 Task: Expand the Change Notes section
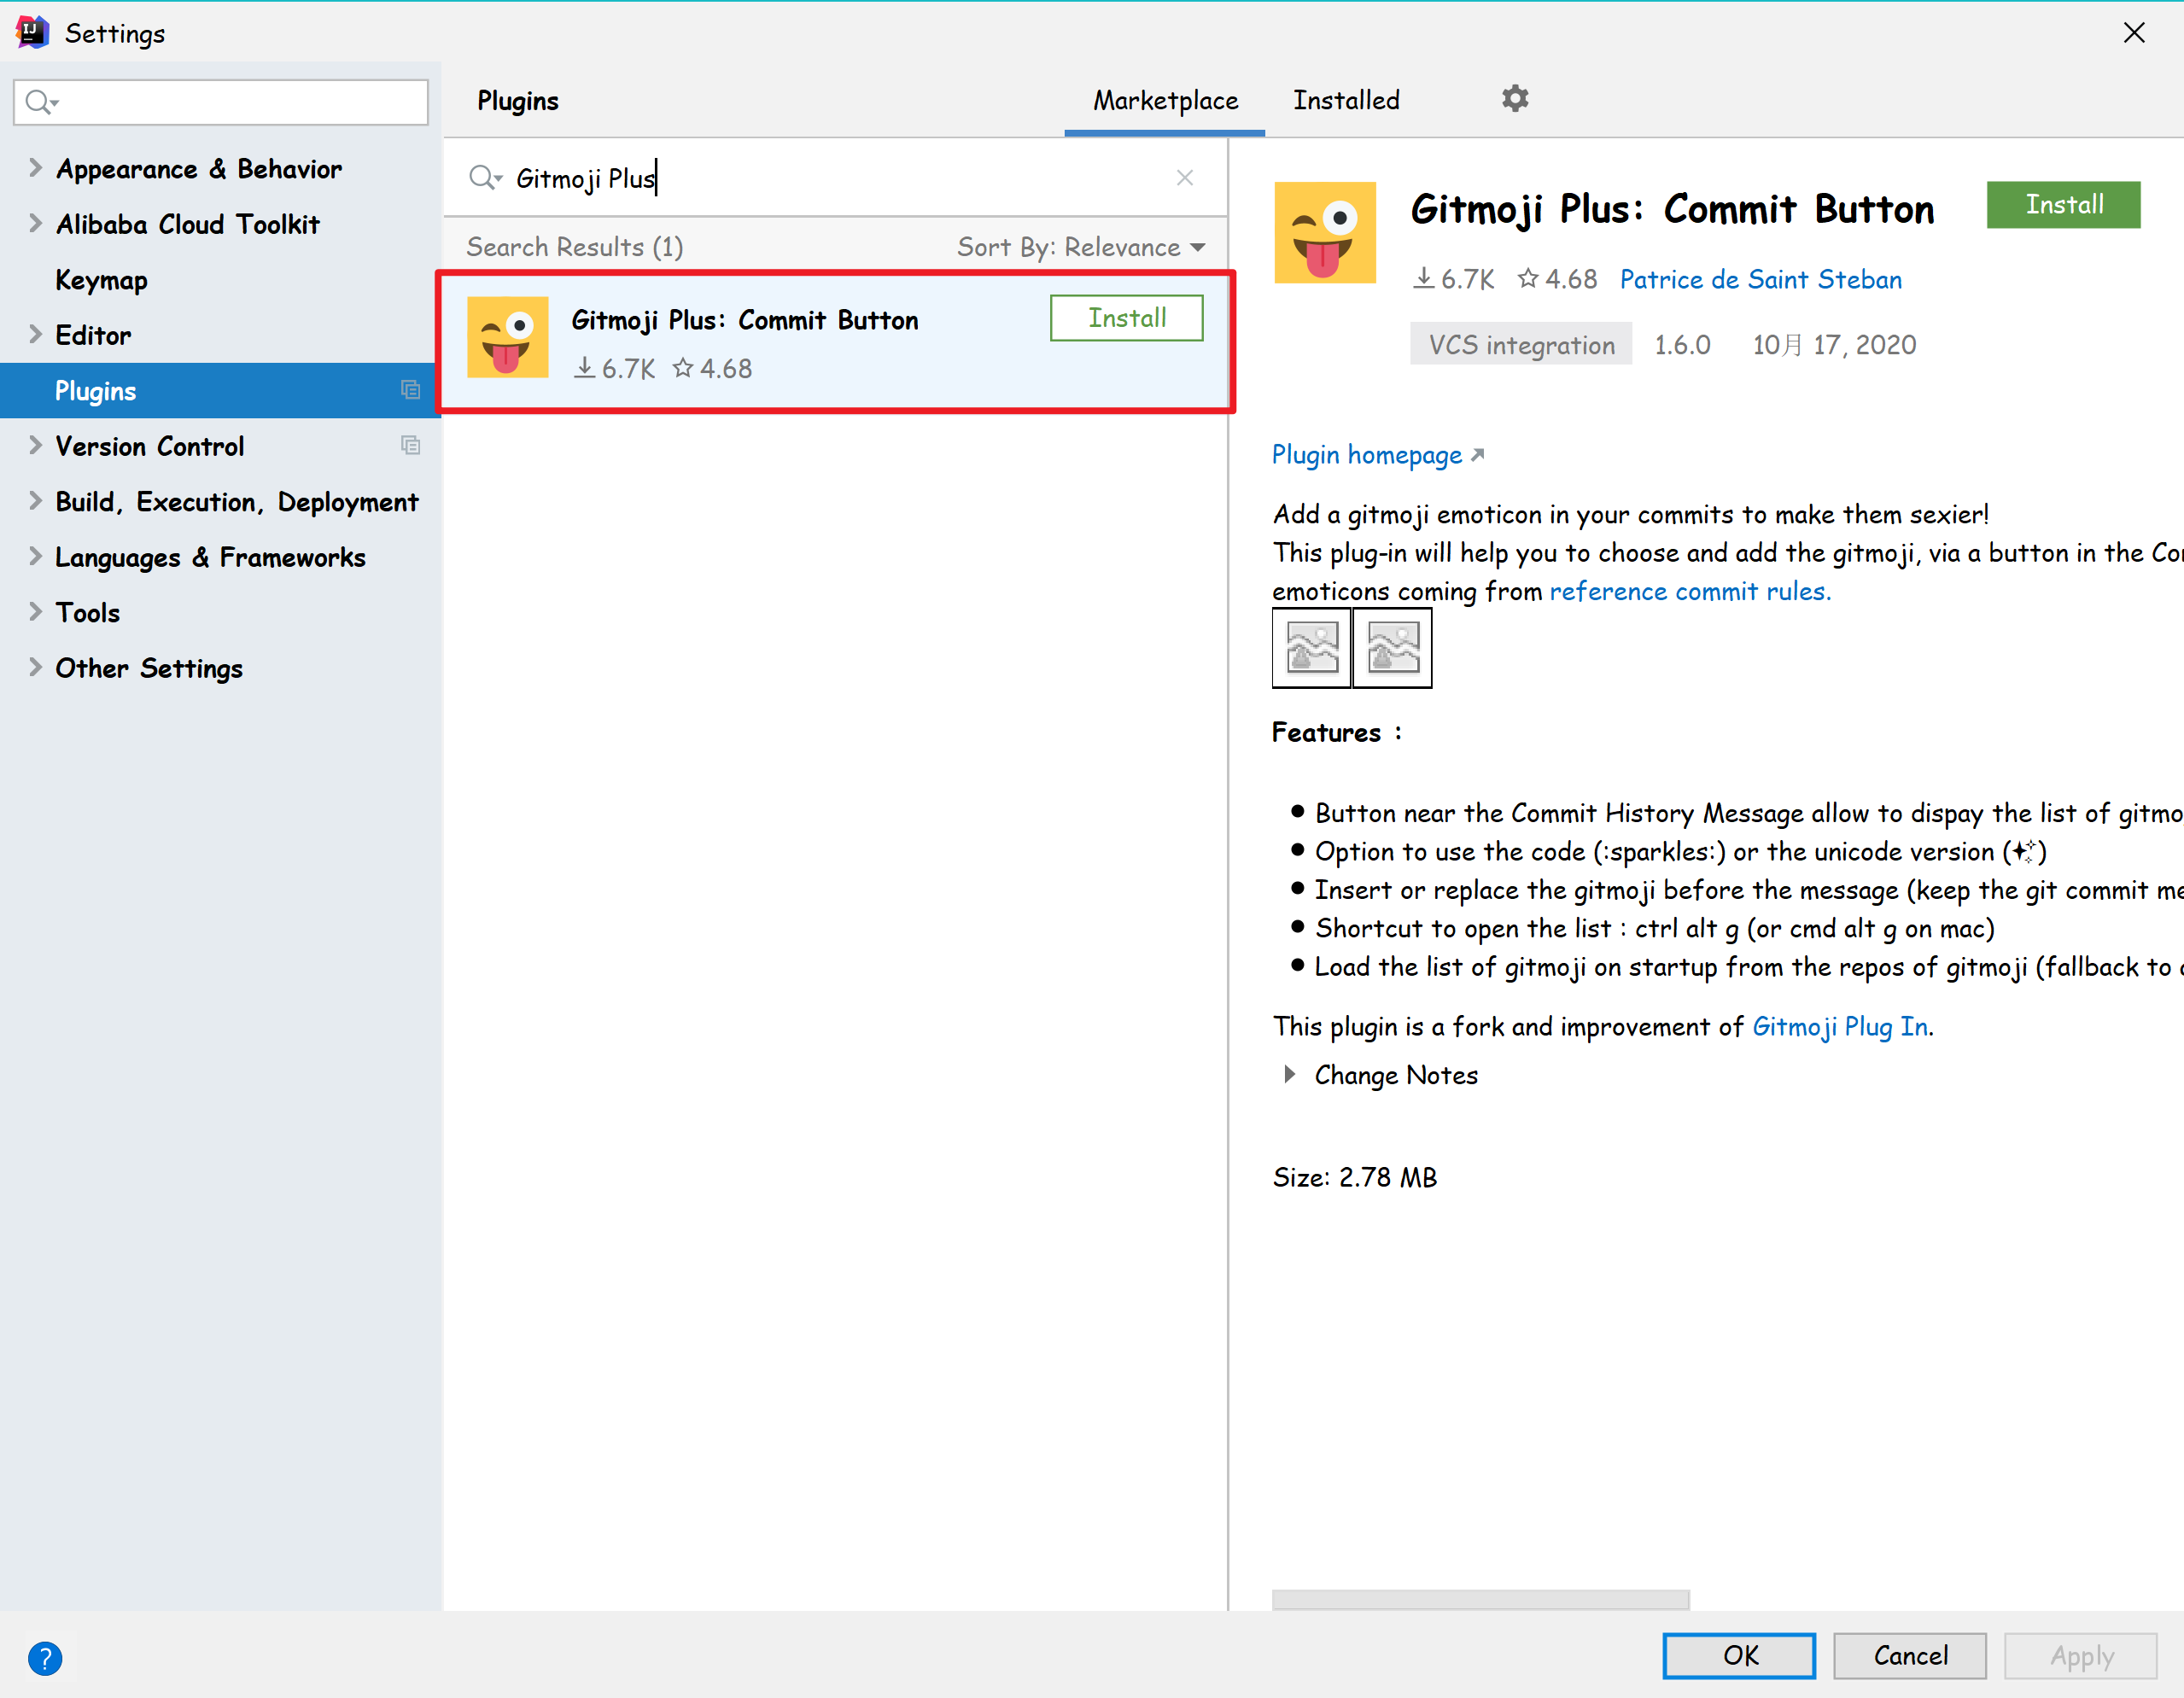(1289, 1074)
